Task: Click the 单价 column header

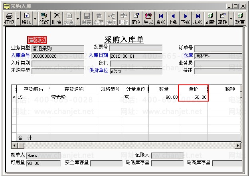Action: 193,89
